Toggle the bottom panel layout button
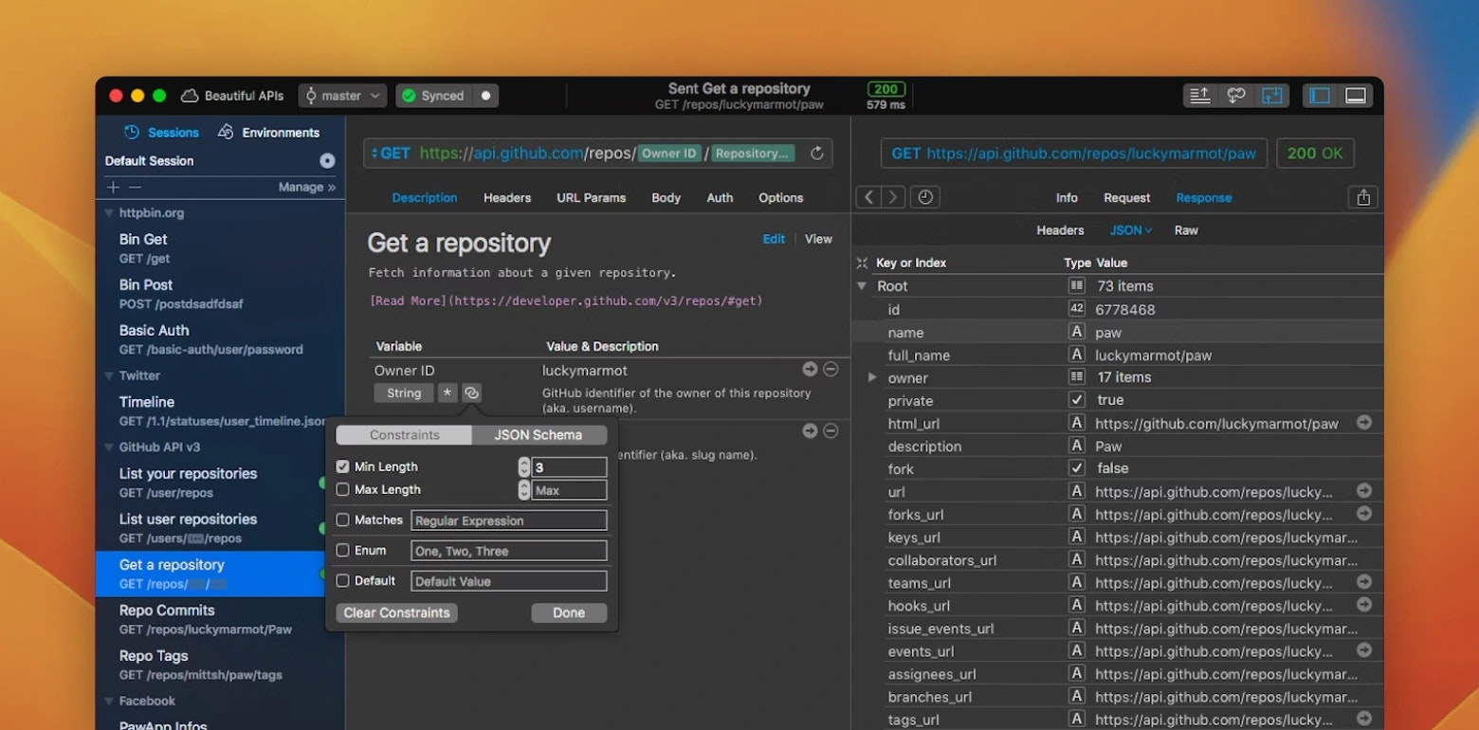 click(1356, 96)
